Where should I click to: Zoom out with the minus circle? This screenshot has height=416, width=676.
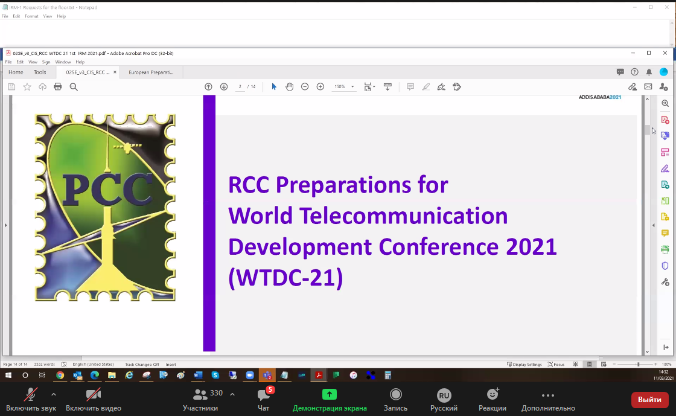pyautogui.click(x=305, y=87)
